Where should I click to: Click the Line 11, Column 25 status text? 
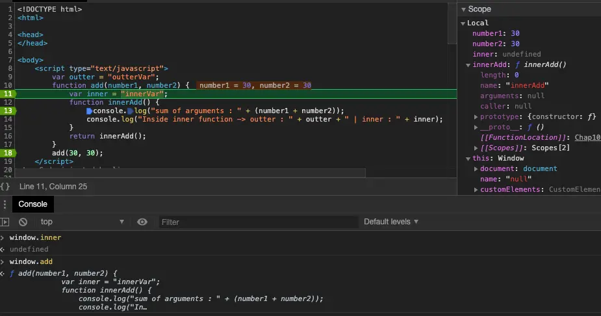[x=53, y=187]
